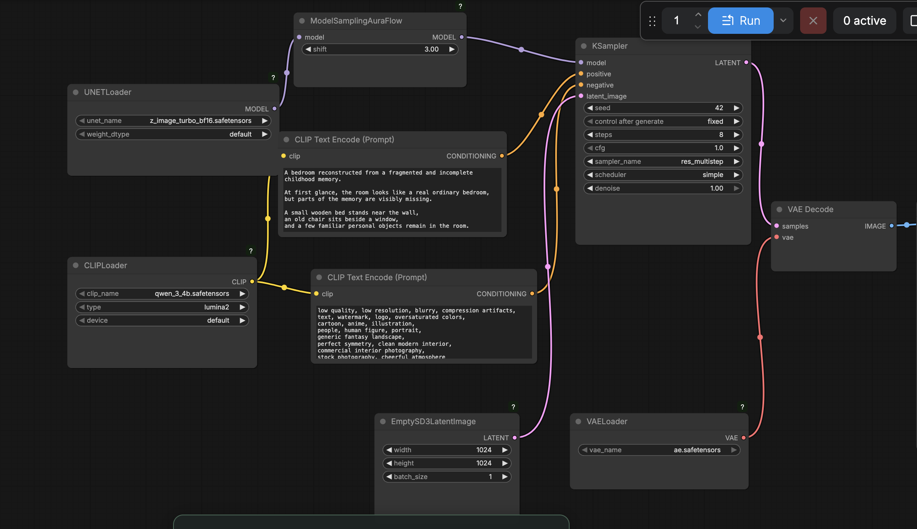
Task: Click the seed value field in KSampler
Action: (x=663, y=108)
